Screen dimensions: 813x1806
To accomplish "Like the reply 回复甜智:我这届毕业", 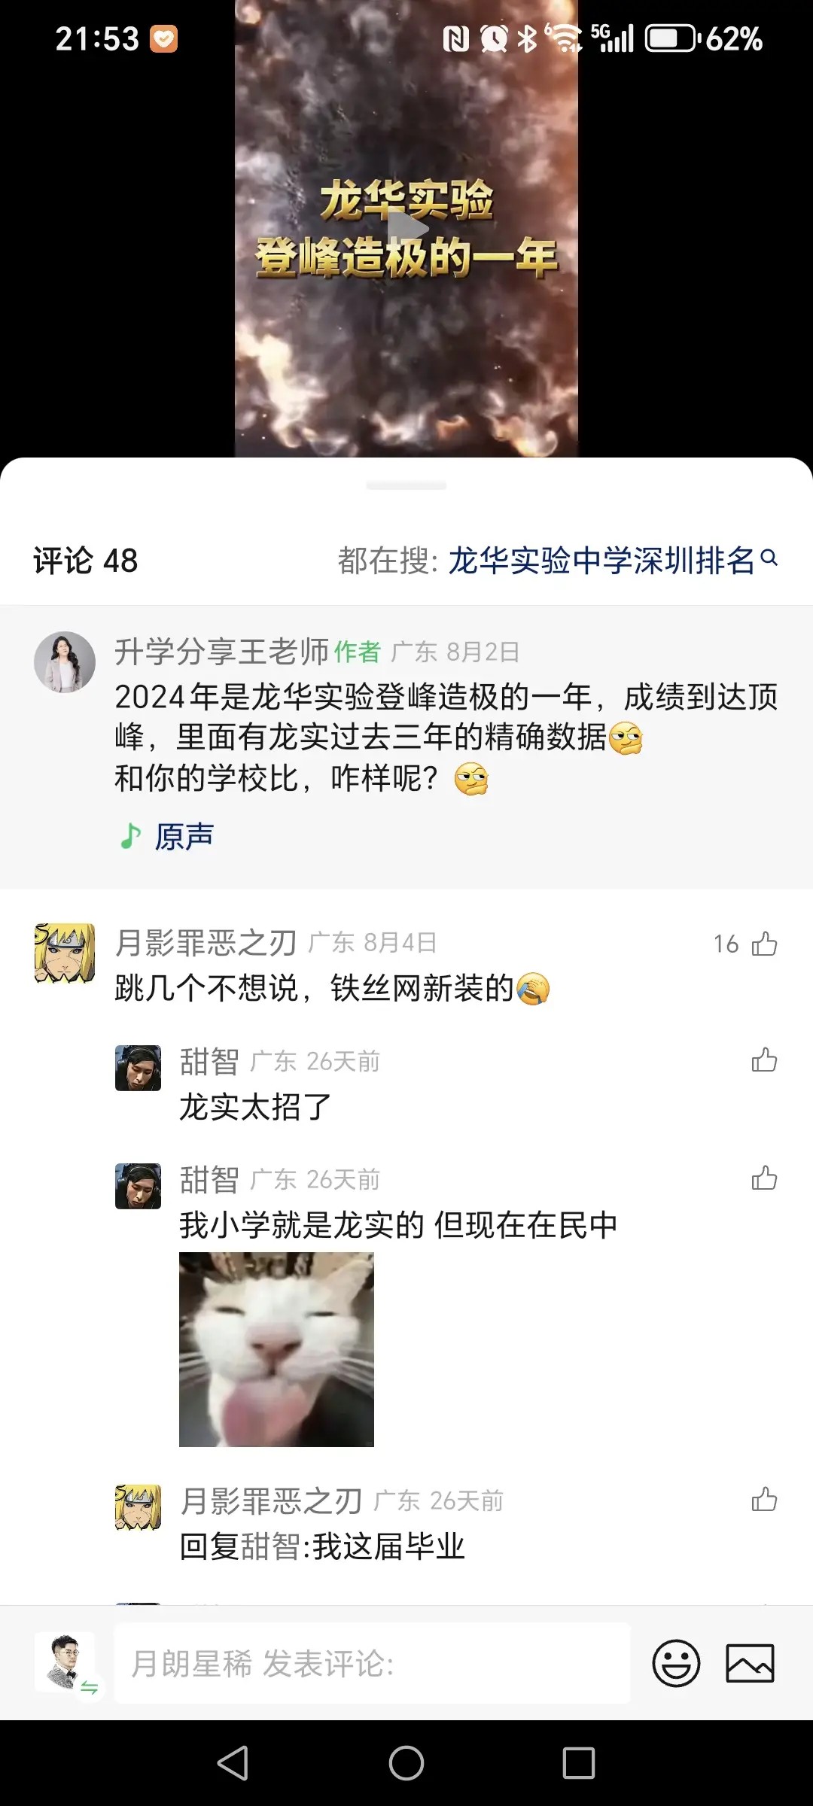I will pos(764,1500).
